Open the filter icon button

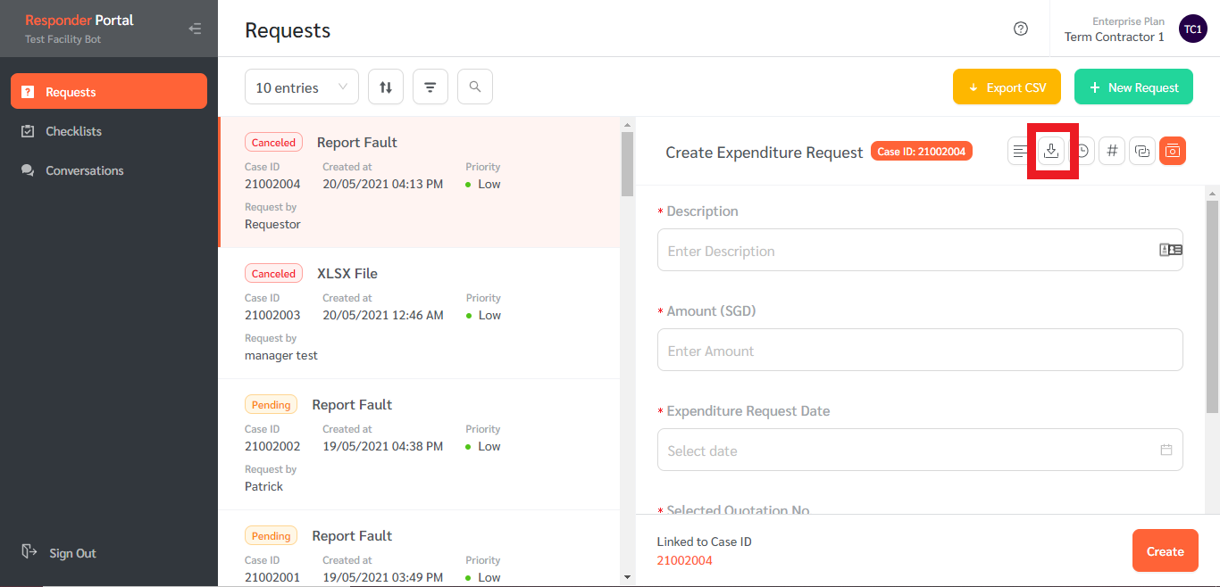click(x=430, y=87)
